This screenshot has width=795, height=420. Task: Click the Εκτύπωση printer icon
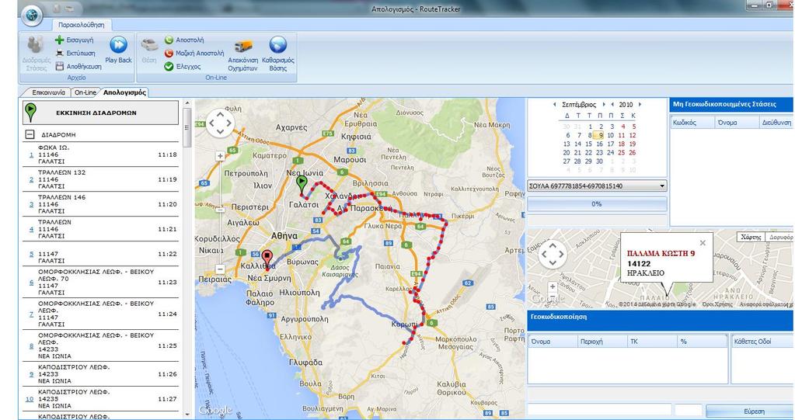click(x=59, y=54)
